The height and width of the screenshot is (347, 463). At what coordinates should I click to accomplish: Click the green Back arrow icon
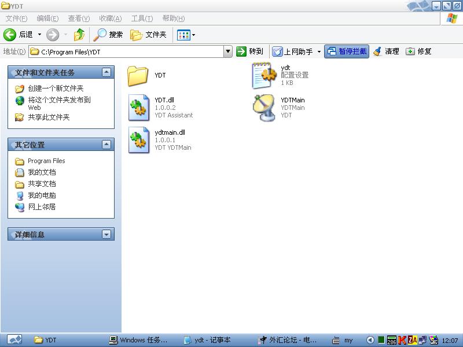point(10,35)
